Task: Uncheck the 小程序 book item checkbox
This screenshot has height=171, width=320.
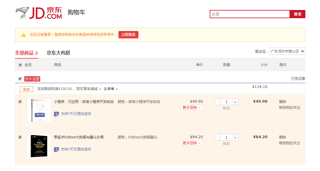Action: pos(20,101)
